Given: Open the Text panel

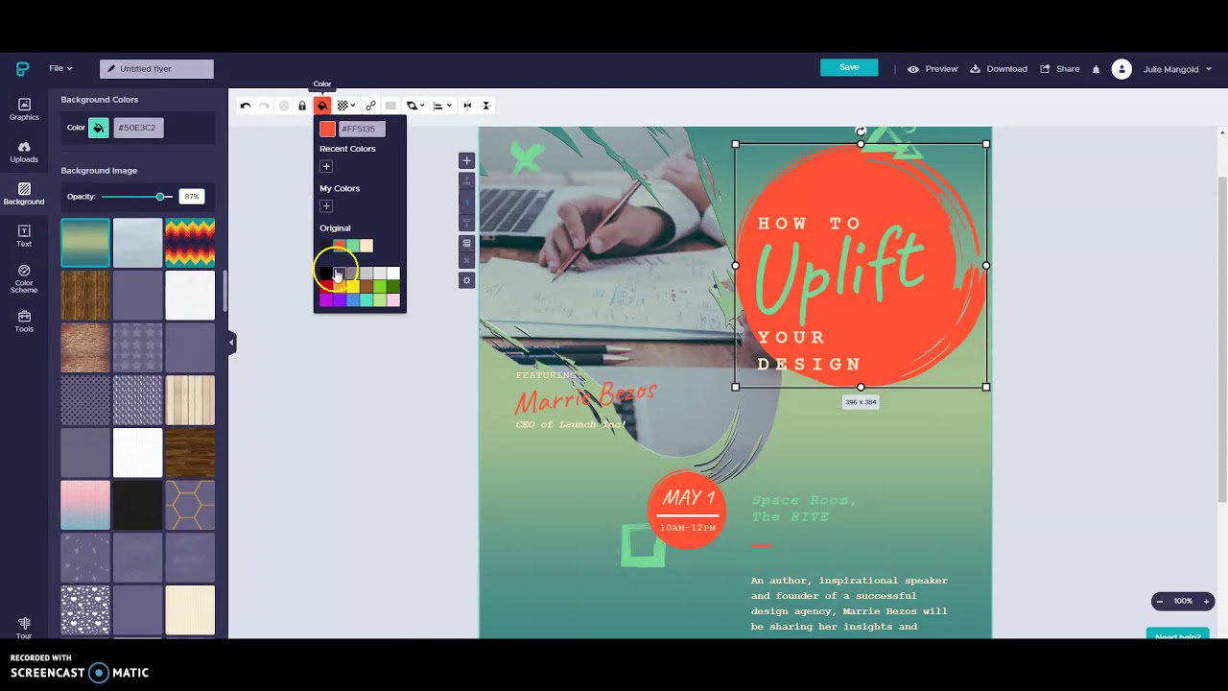Looking at the screenshot, I should click(x=24, y=236).
